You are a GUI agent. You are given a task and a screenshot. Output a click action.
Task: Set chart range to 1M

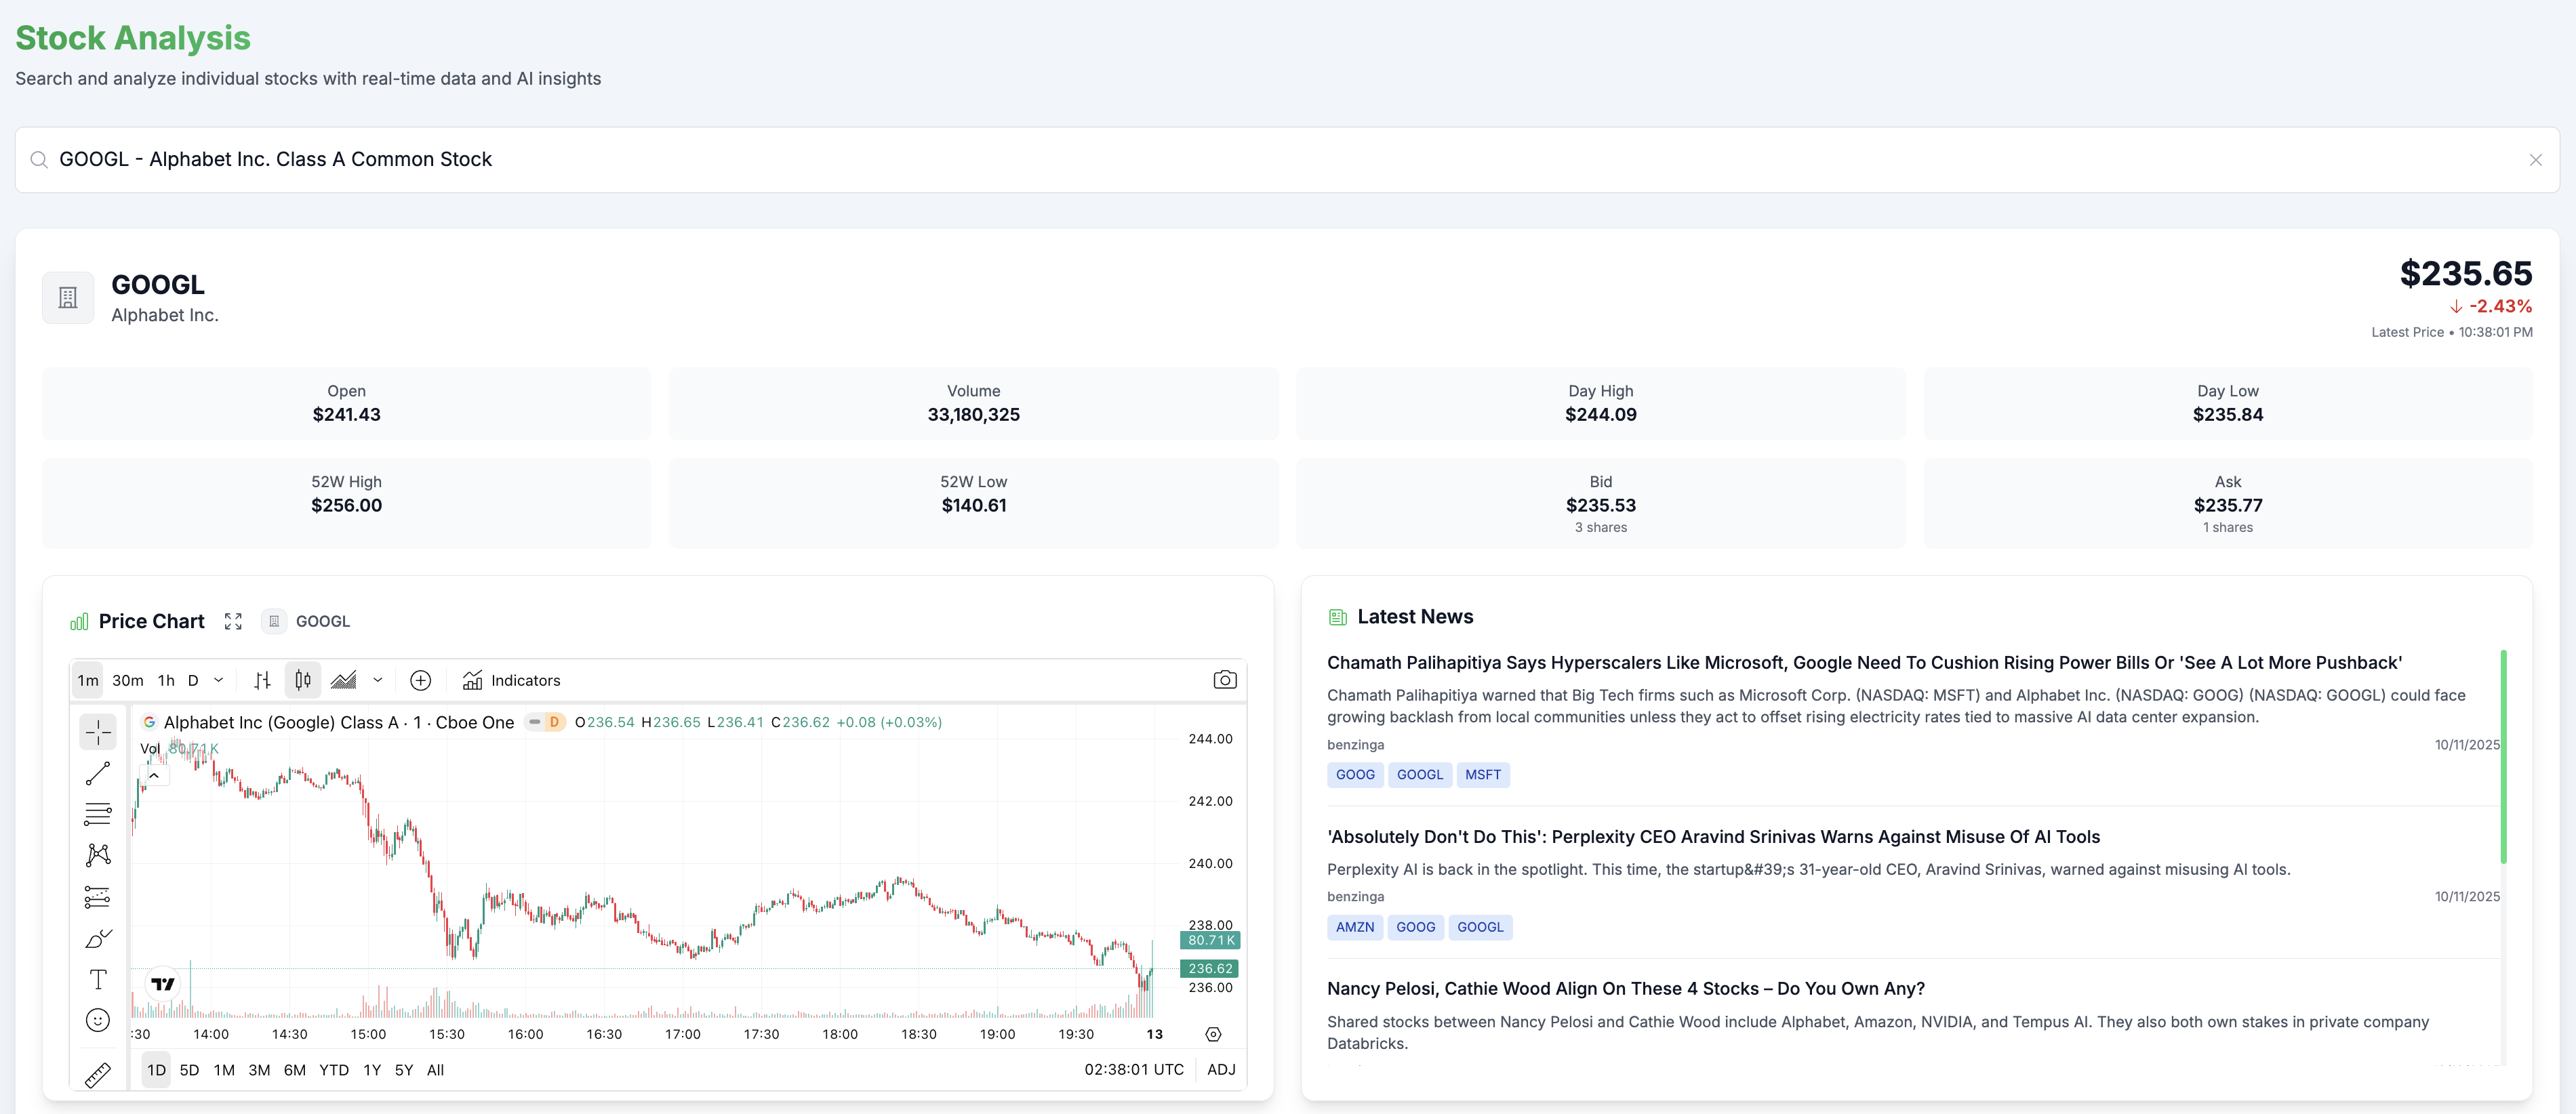tap(224, 1069)
